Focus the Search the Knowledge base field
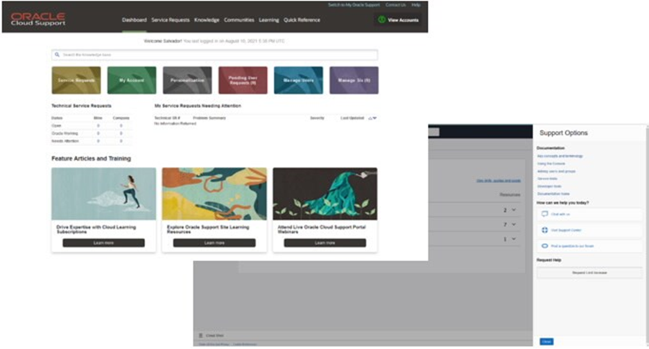The height and width of the screenshot is (349, 649). point(214,55)
